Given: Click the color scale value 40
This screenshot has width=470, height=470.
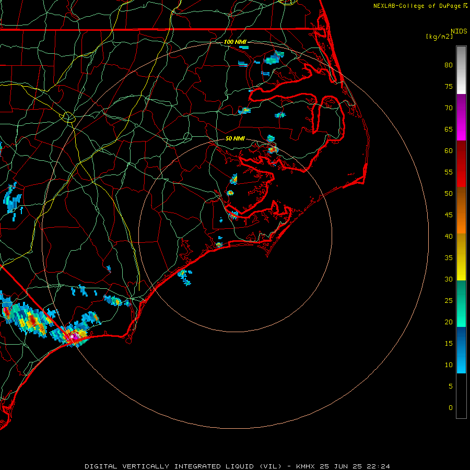Looking at the screenshot, I should coord(449,237).
